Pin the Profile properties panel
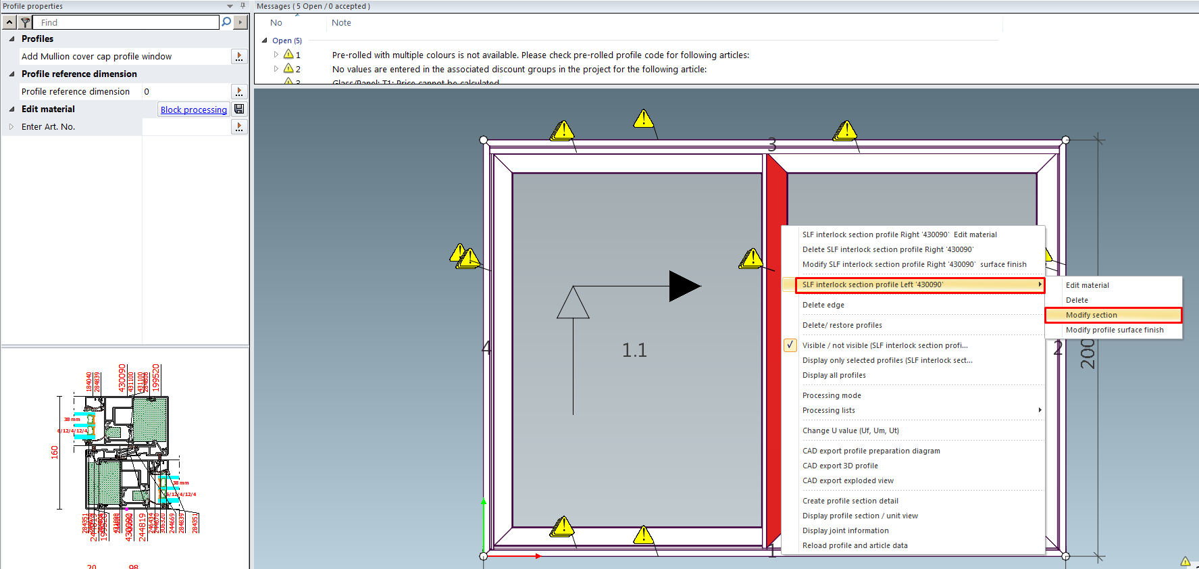Image resolution: width=1199 pixels, height=569 pixels. pos(243,6)
